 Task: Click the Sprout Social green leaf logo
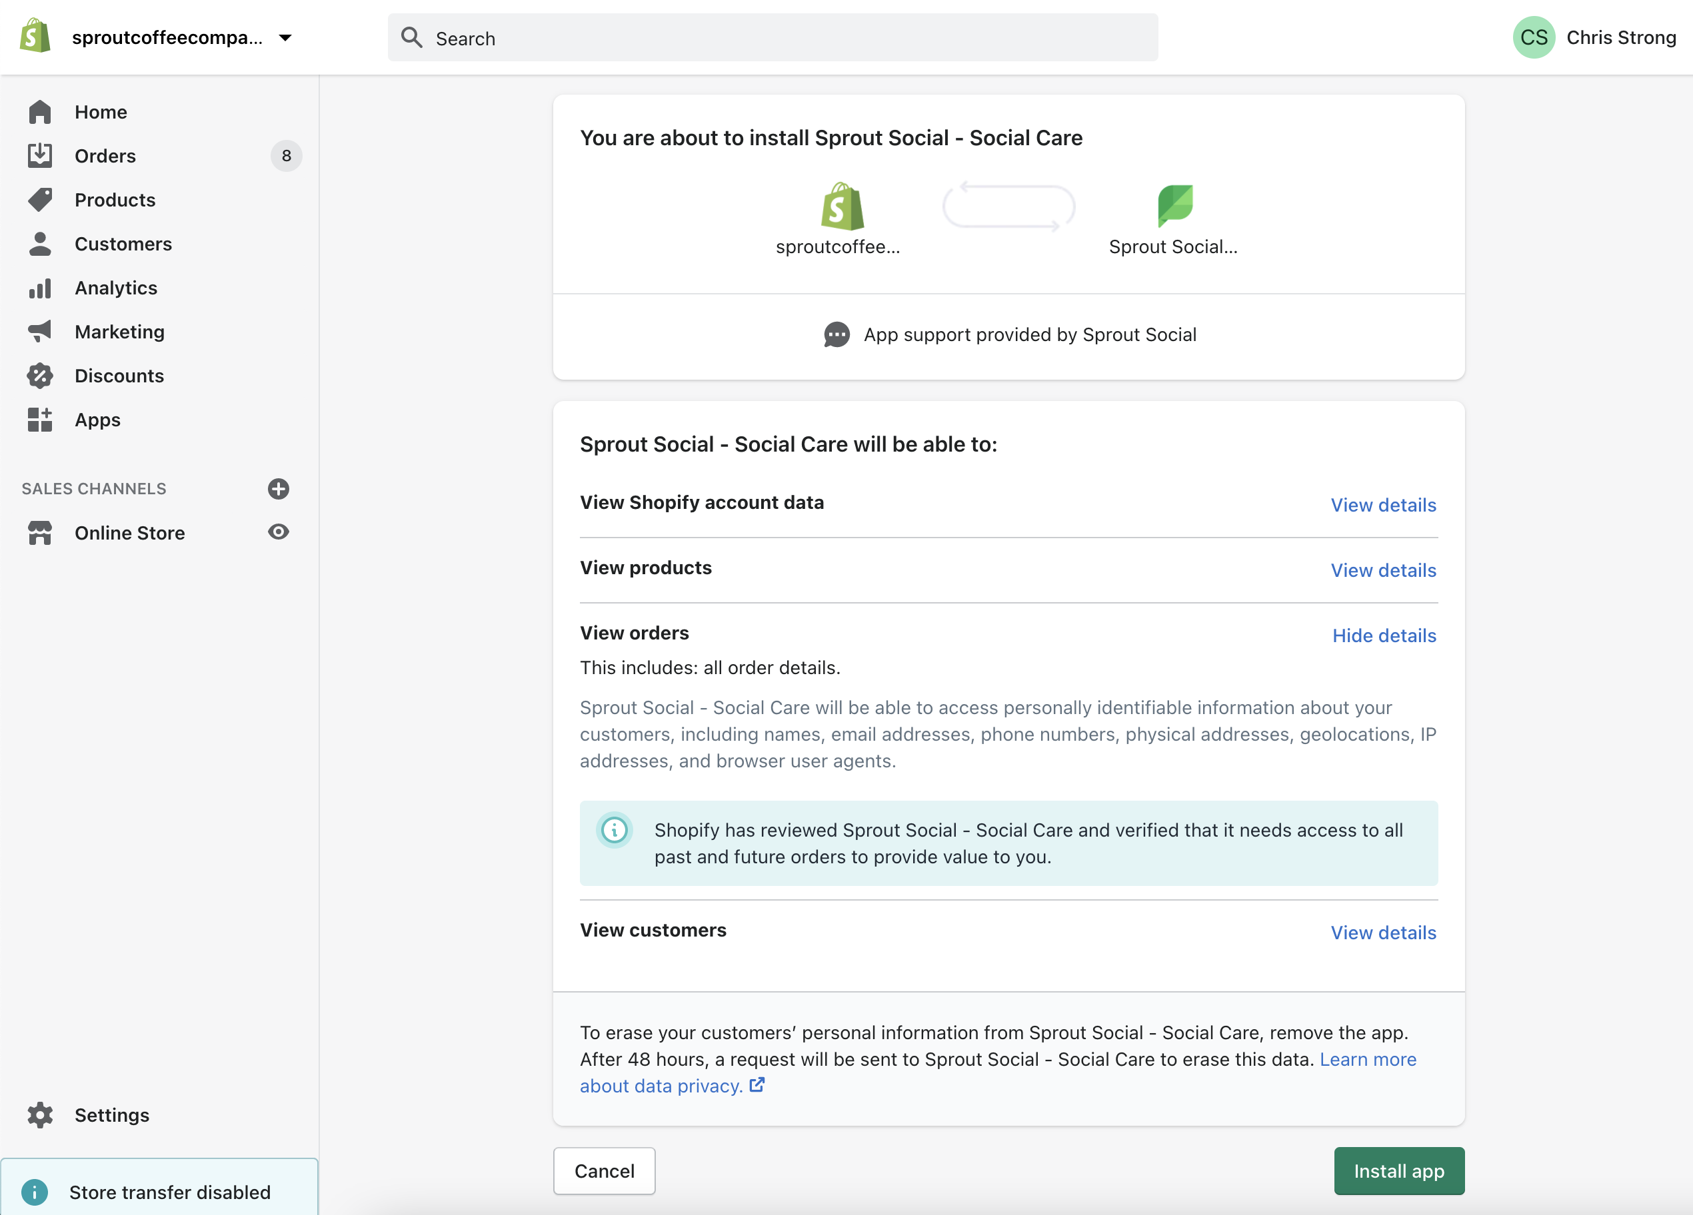click(1175, 206)
